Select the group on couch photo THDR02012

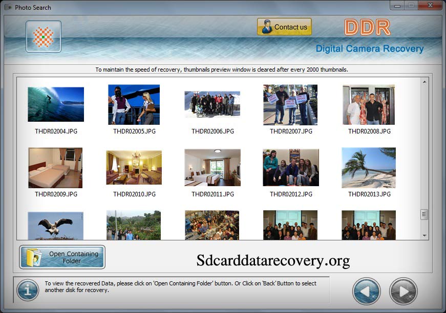(x=291, y=168)
